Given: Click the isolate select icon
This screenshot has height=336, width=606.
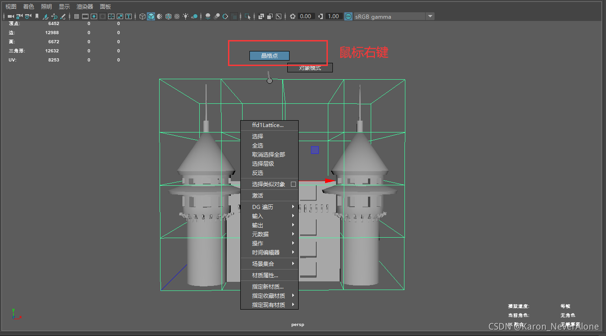Looking at the screenshot, I should 248,16.
